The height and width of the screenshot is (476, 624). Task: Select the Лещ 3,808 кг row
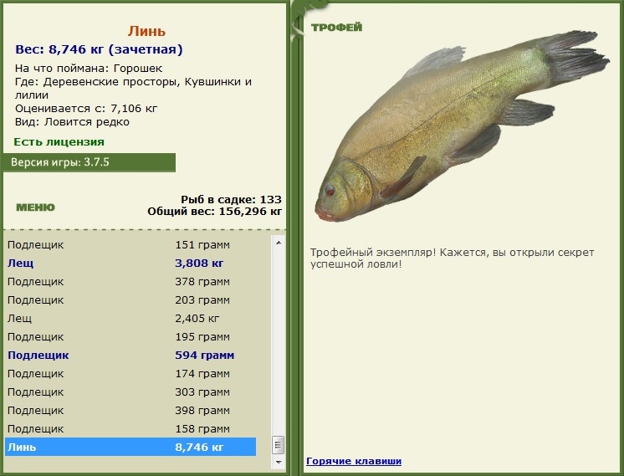[x=130, y=263]
